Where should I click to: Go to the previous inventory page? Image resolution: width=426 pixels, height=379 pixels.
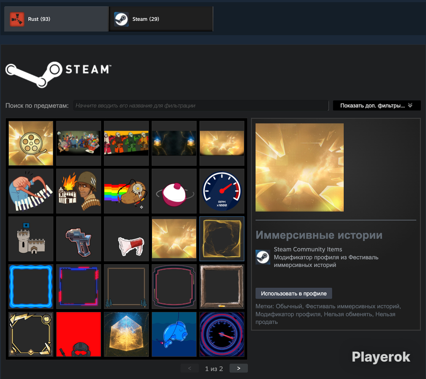click(190, 368)
